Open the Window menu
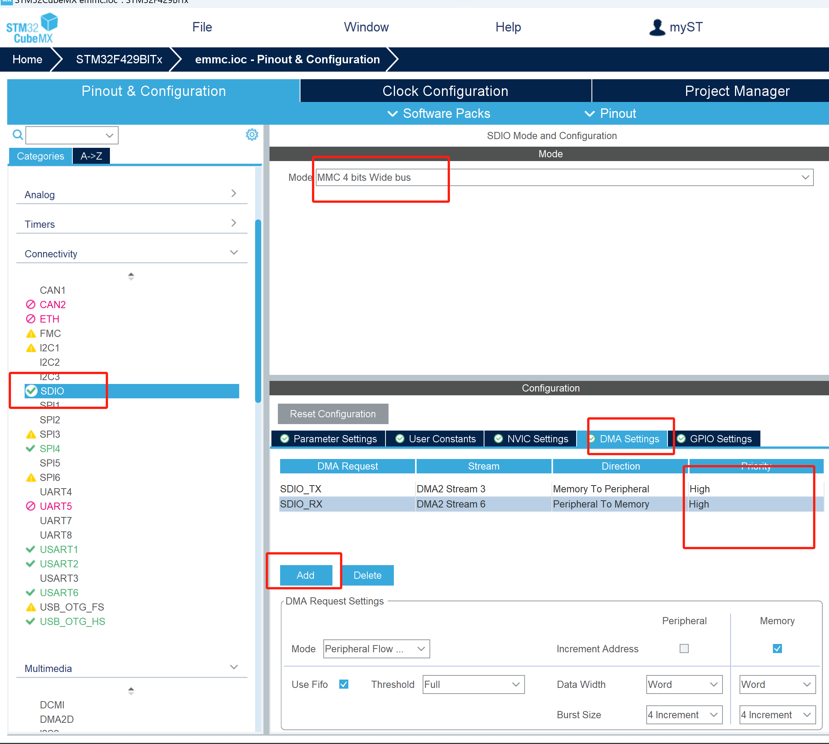Image resolution: width=829 pixels, height=744 pixels. (366, 27)
